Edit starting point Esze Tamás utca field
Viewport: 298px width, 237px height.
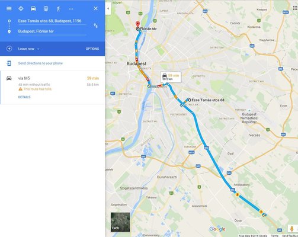point(52,21)
